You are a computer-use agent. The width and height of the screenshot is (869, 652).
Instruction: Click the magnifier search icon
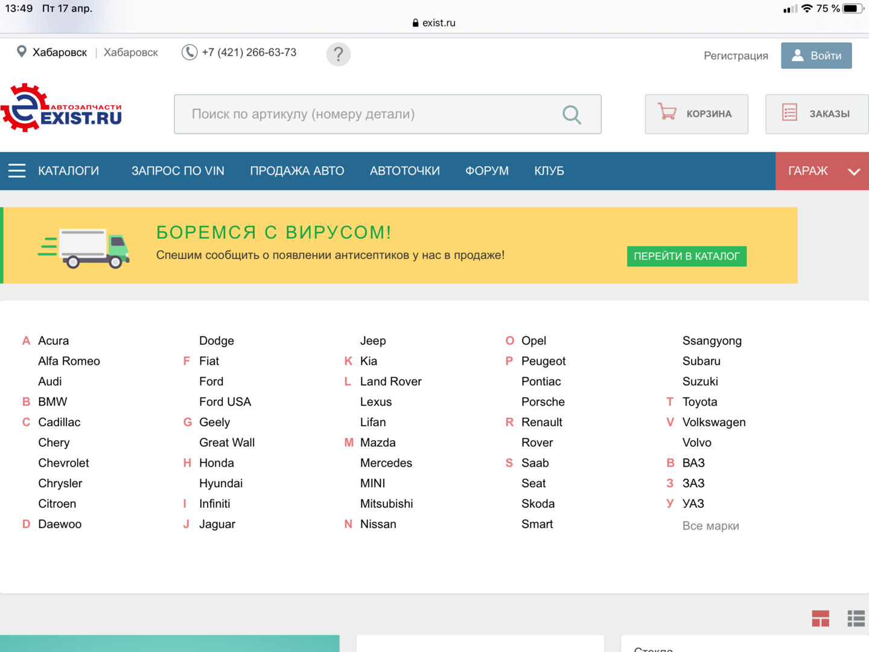coord(571,114)
